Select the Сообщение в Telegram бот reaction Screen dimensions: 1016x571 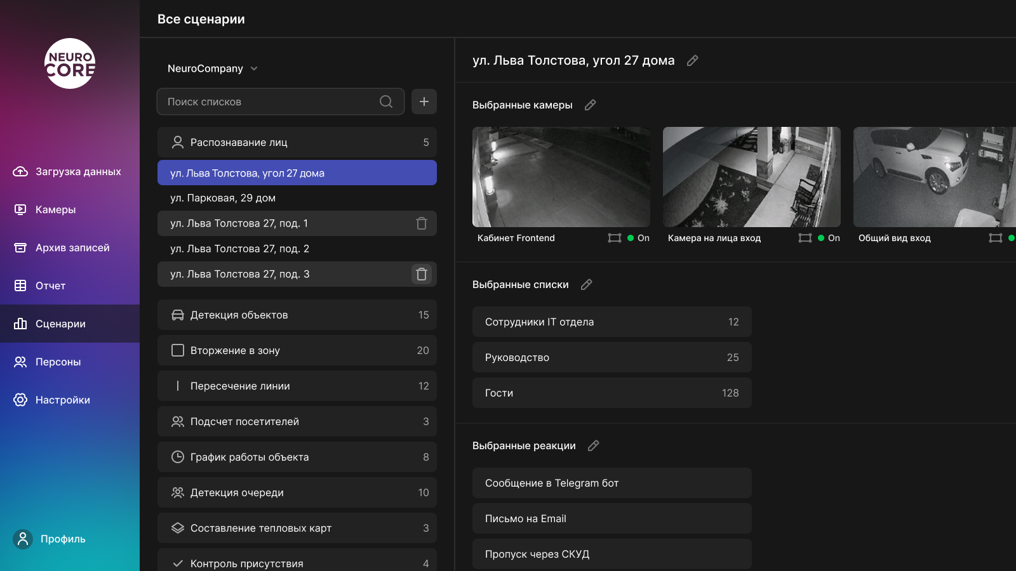[x=612, y=483]
